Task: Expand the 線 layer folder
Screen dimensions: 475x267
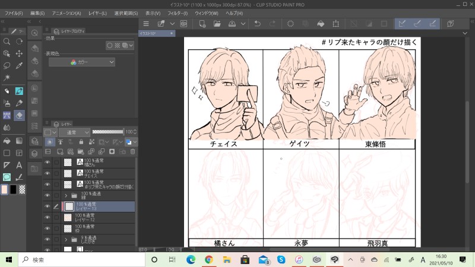Action: (65, 195)
